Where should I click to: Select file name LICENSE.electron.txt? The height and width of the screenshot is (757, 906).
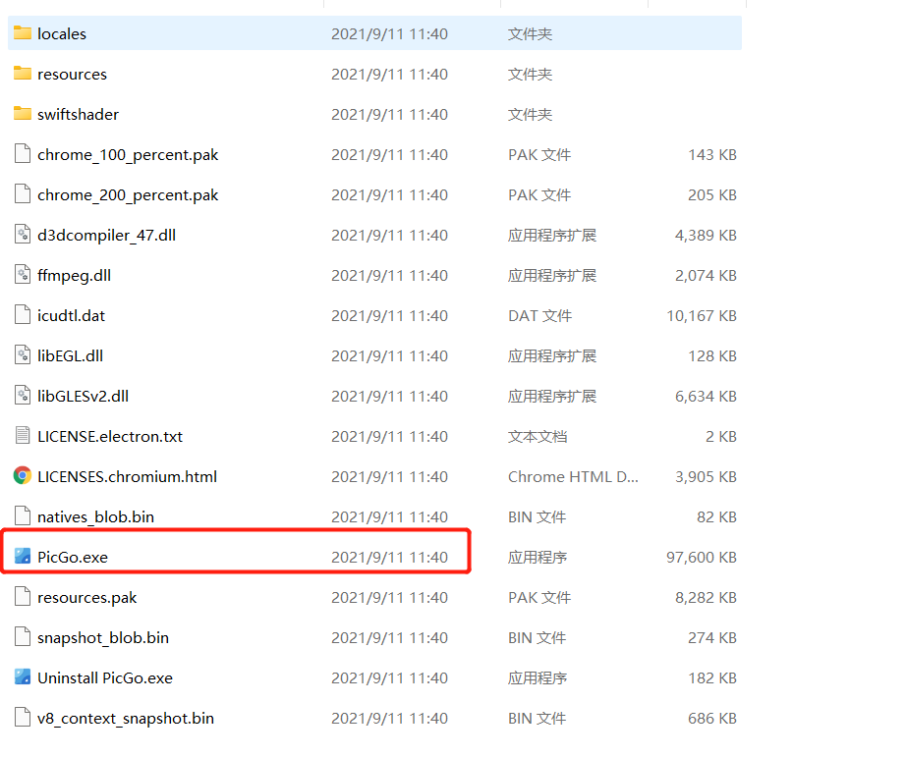point(110,437)
